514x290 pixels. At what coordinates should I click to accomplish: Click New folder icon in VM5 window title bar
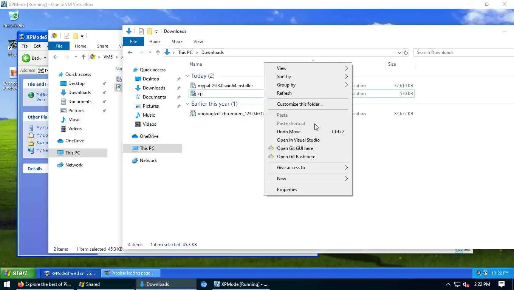75,36
